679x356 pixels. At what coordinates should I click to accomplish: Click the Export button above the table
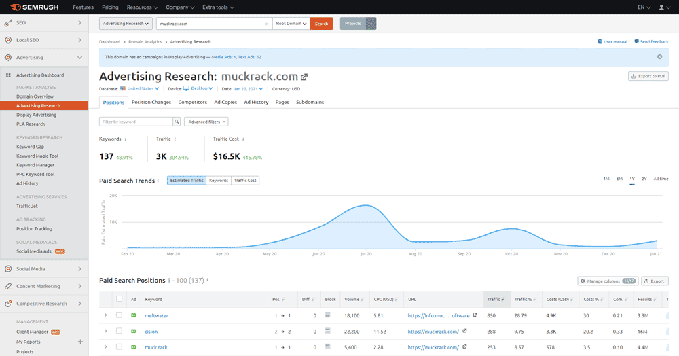655,281
